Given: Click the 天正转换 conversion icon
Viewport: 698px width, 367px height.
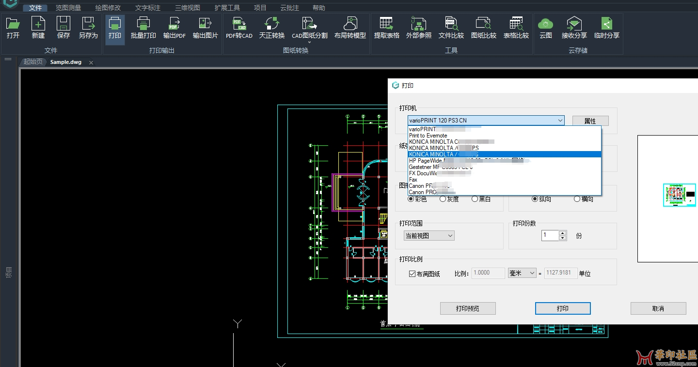Looking at the screenshot, I should (x=272, y=23).
